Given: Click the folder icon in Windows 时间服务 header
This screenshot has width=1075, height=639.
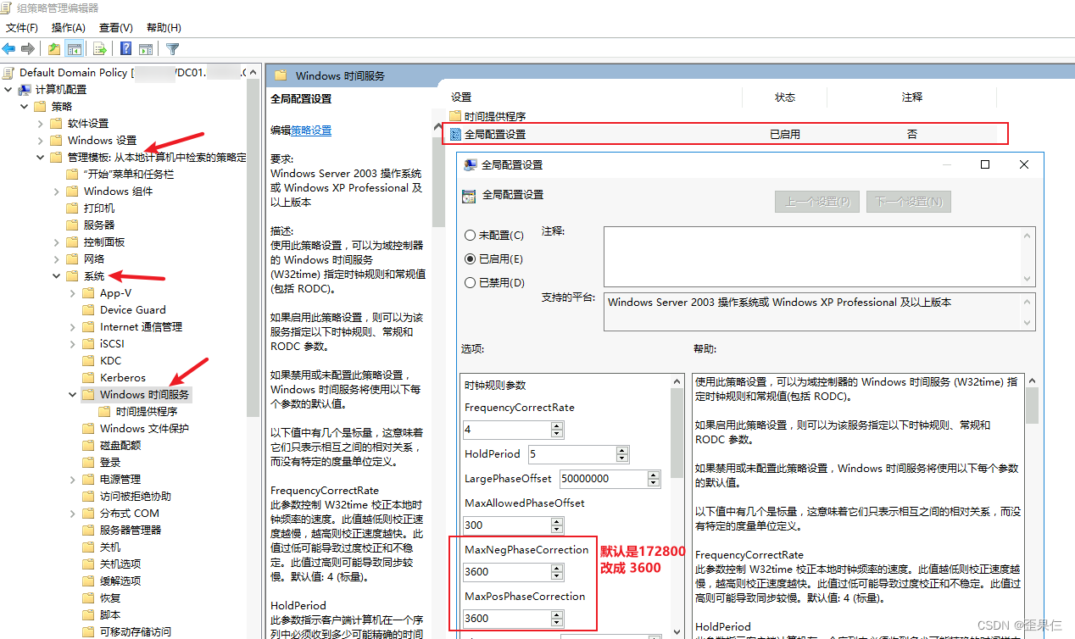Looking at the screenshot, I should (x=281, y=75).
